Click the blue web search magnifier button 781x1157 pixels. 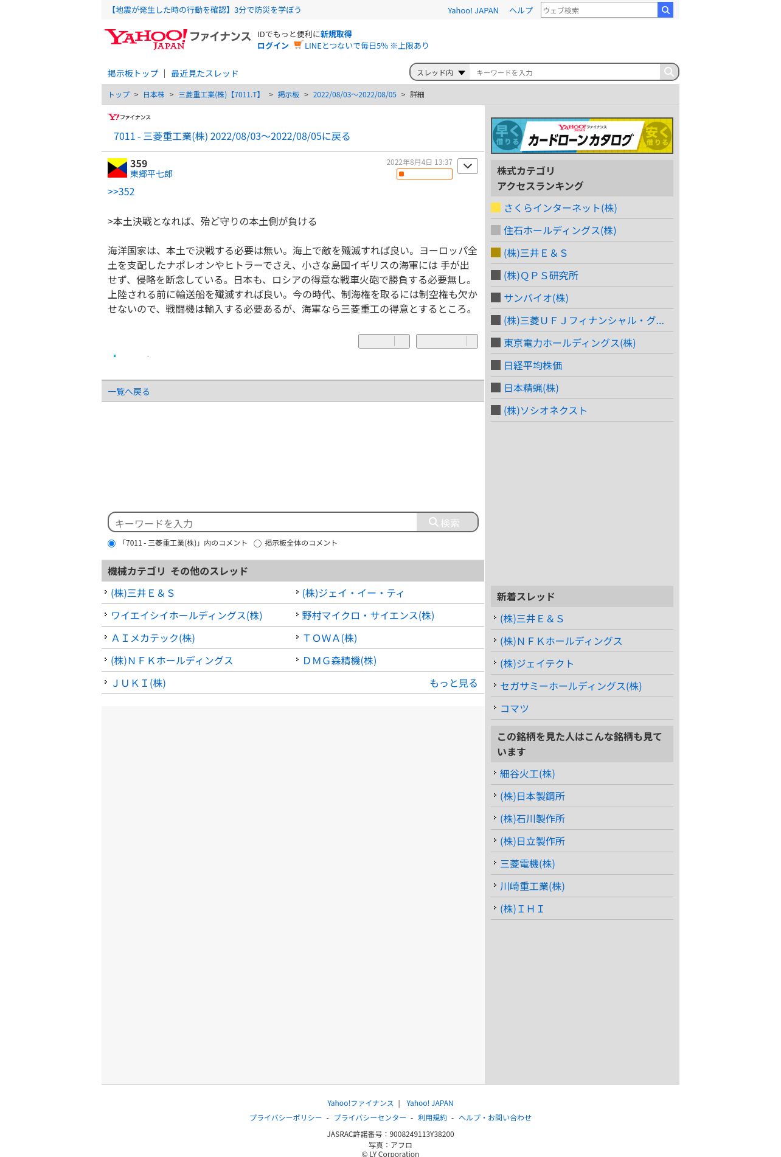pos(665,10)
